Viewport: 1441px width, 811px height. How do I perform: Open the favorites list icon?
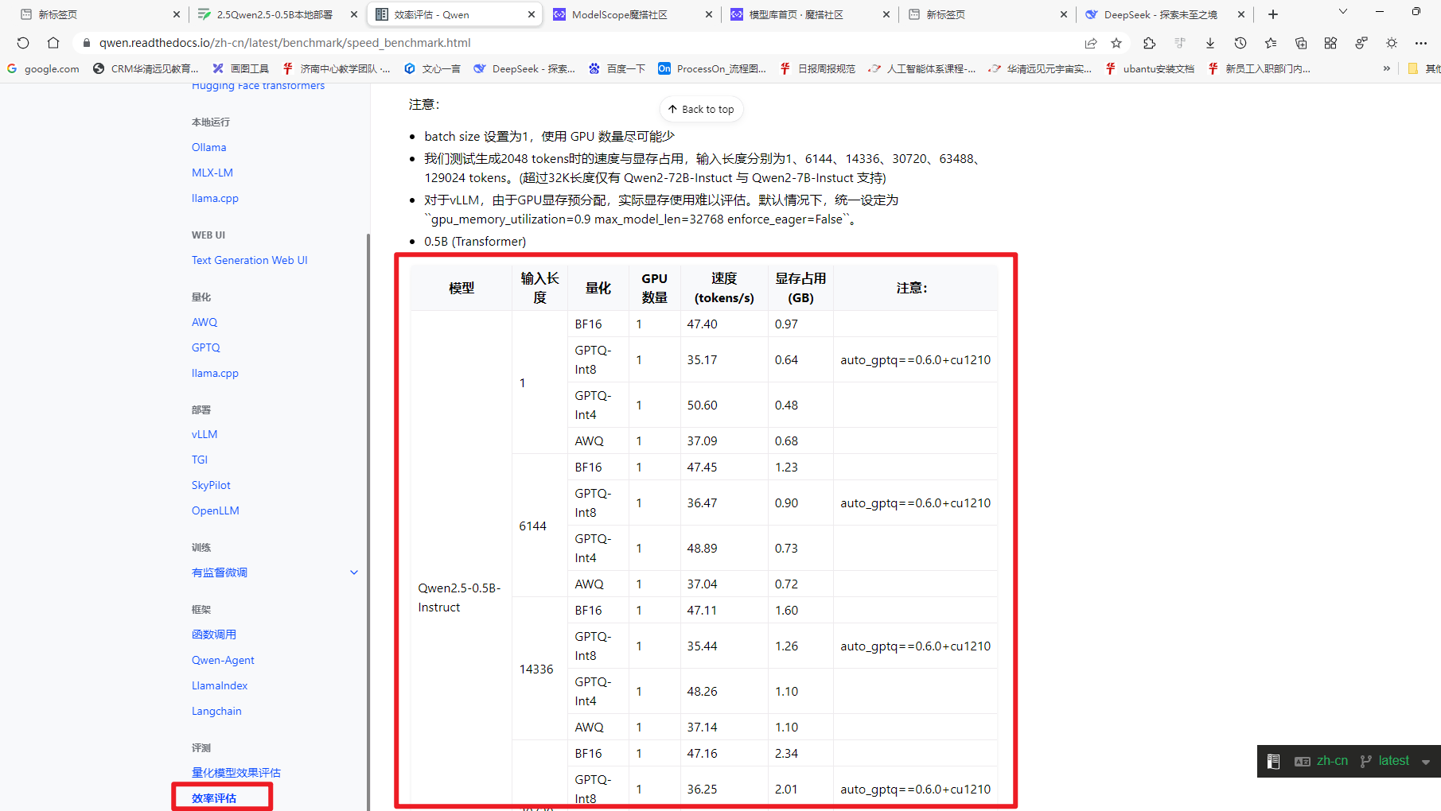tap(1271, 43)
